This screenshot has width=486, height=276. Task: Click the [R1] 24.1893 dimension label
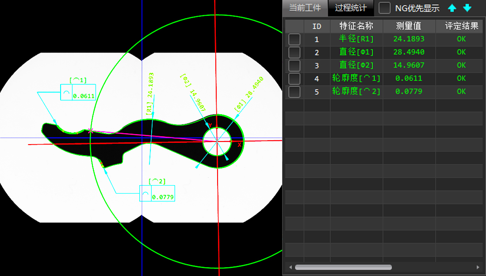coord(150,94)
